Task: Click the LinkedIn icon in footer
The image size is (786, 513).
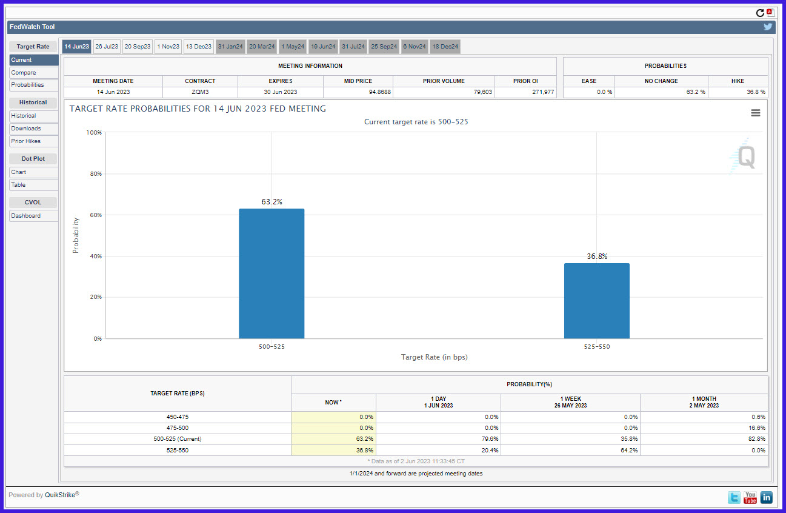Action: tap(767, 498)
